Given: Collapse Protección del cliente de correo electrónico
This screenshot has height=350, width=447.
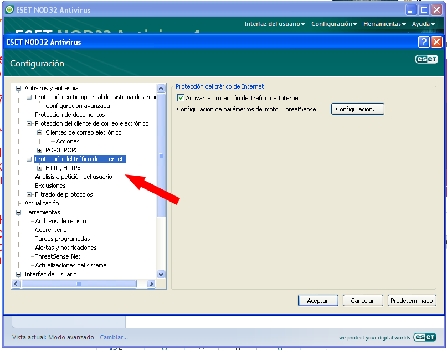Looking at the screenshot, I should point(29,123).
